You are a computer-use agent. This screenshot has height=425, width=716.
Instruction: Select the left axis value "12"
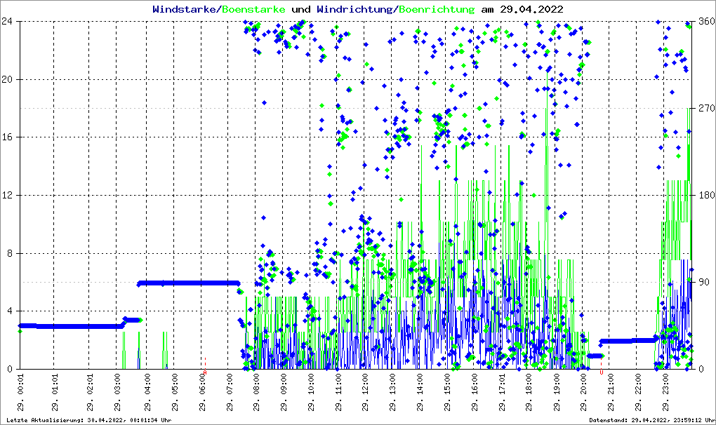click(x=7, y=195)
